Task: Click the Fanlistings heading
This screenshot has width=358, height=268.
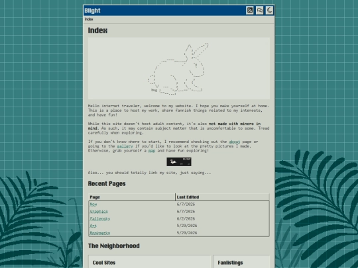Action: [x=230, y=263]
